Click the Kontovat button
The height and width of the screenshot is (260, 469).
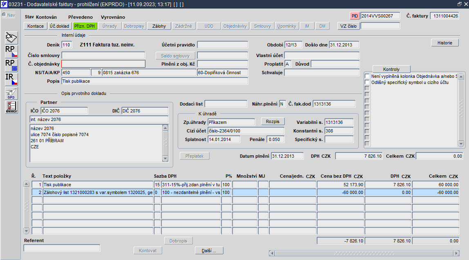point(148,251)
